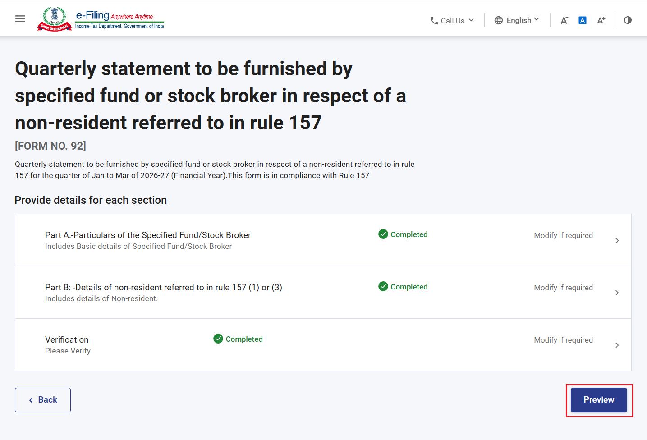This screenshot has width=647, height=440.
Task: Toggle high contrast mode icon
Action: [x=628, y=20]
